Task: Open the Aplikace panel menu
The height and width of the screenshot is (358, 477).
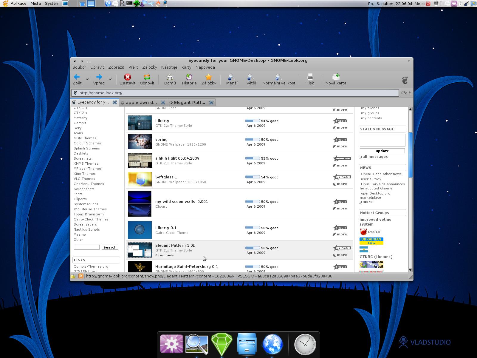Action: pyautogui.click(x=18, y=4)
